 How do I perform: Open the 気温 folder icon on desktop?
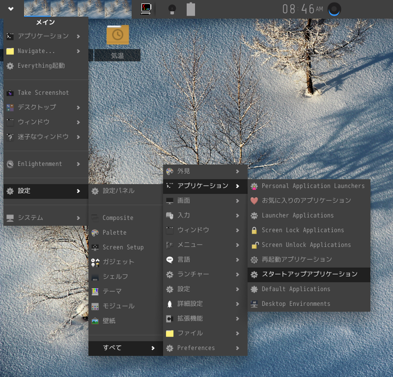[x=117, y=34]
